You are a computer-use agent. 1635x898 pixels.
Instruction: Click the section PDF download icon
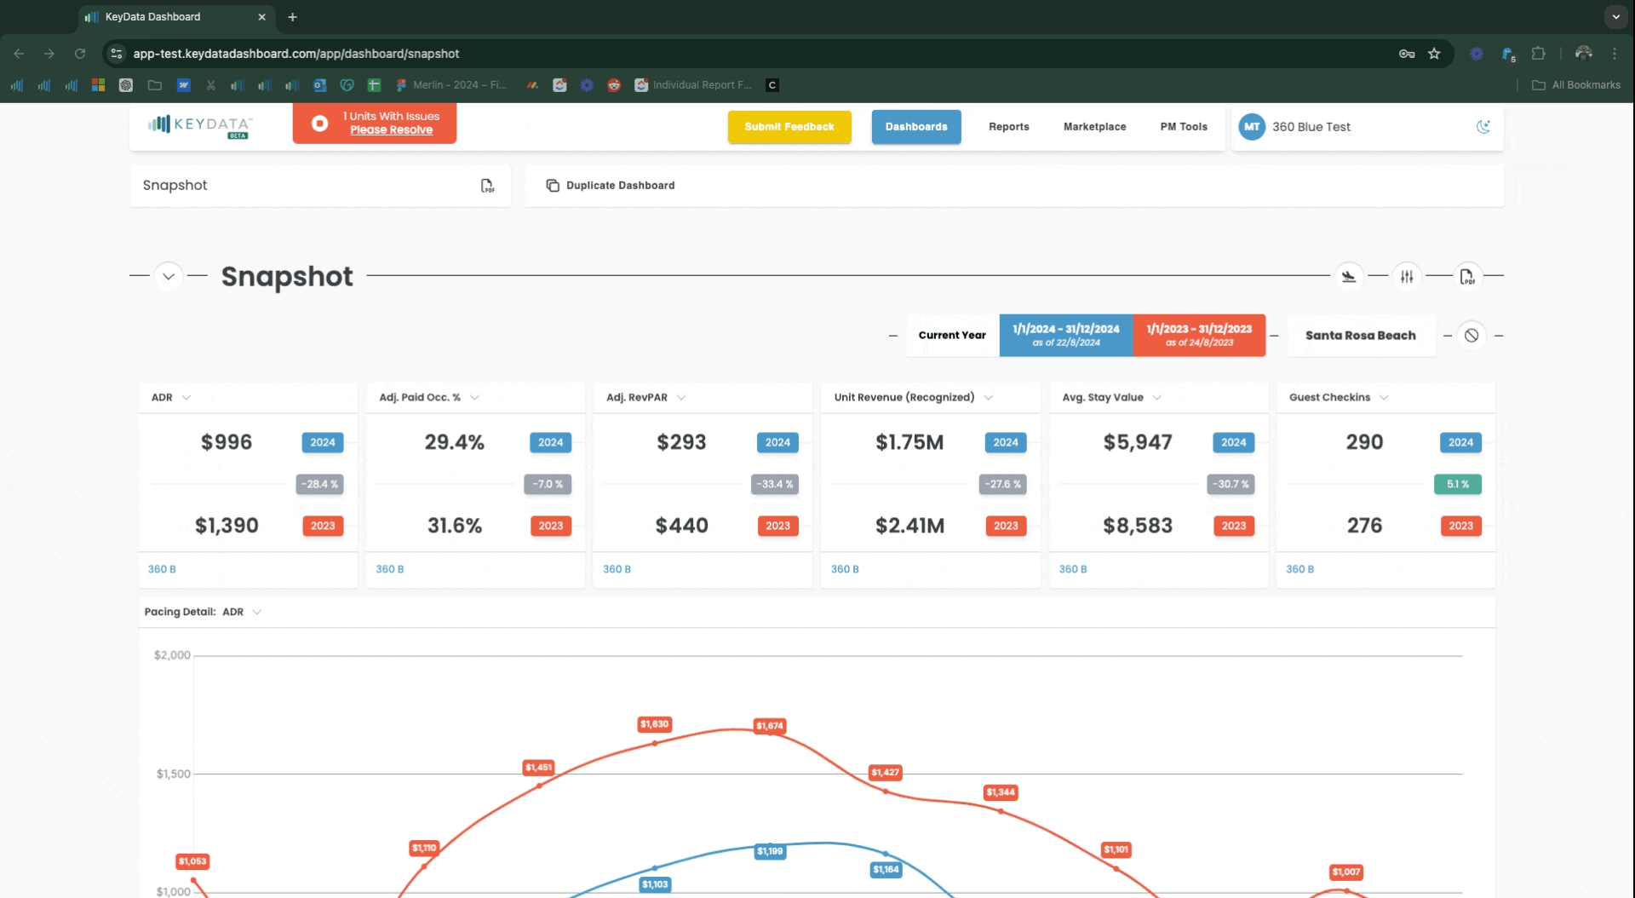(1466, 276)
